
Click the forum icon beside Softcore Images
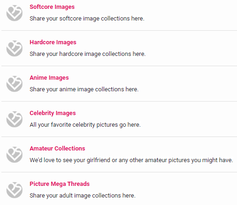[x=14, y=13]
